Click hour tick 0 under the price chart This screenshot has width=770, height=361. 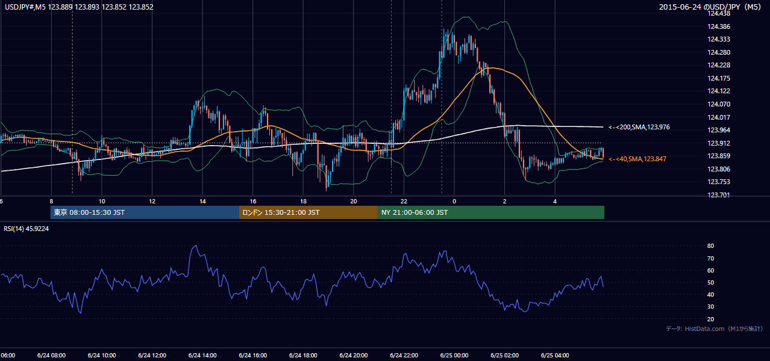(454, 201)
